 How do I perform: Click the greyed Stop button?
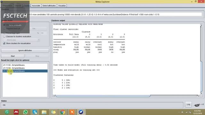(37, 56)
